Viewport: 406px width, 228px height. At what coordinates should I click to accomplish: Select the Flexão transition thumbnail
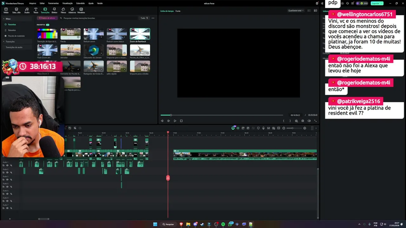[70, 34]
